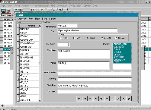This screenshot has height=110, width=151.
Task: Open the Macrocommands menu
Action: (x=40, y=6)
